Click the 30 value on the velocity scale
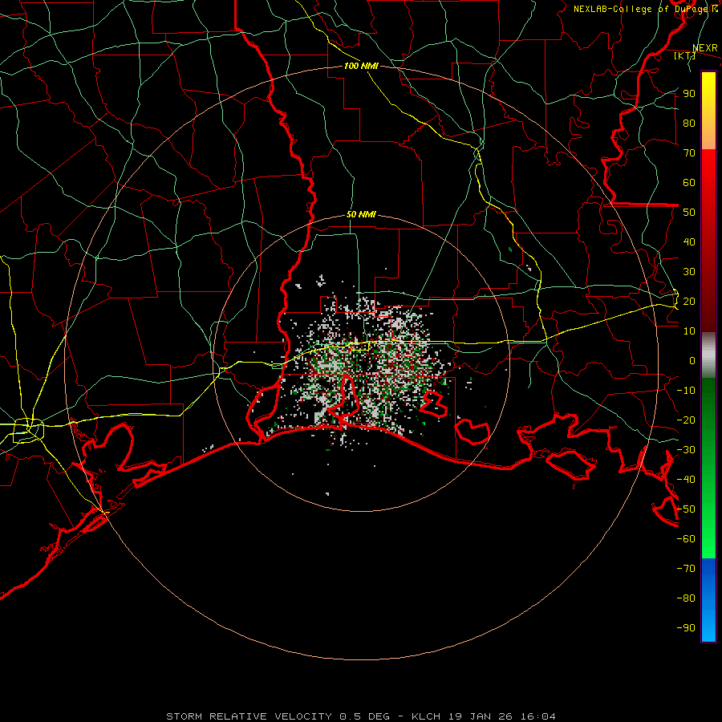 click(689, 272)
